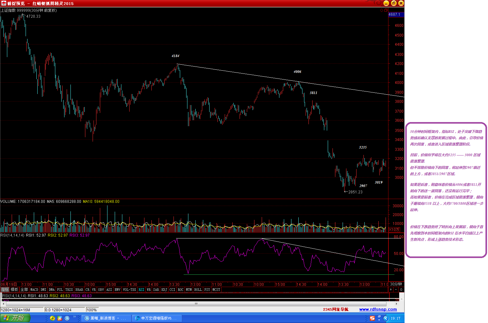The height and width of the screenshot is (323, 488).
Task: Click the horizontal scrollbar thumb
Action: (x=196, y=304)
